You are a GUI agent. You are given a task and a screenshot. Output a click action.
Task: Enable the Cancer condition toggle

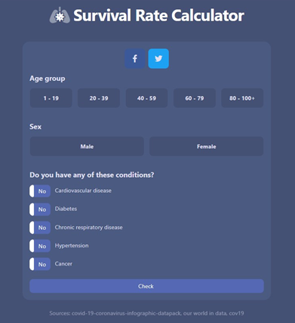pos(40,264)
